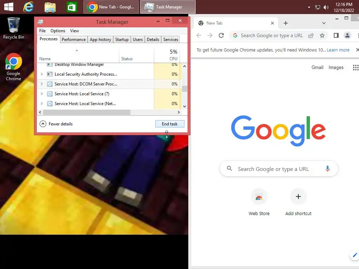Click the End task button
Screen dimensions: 359x269
(170, 124)
